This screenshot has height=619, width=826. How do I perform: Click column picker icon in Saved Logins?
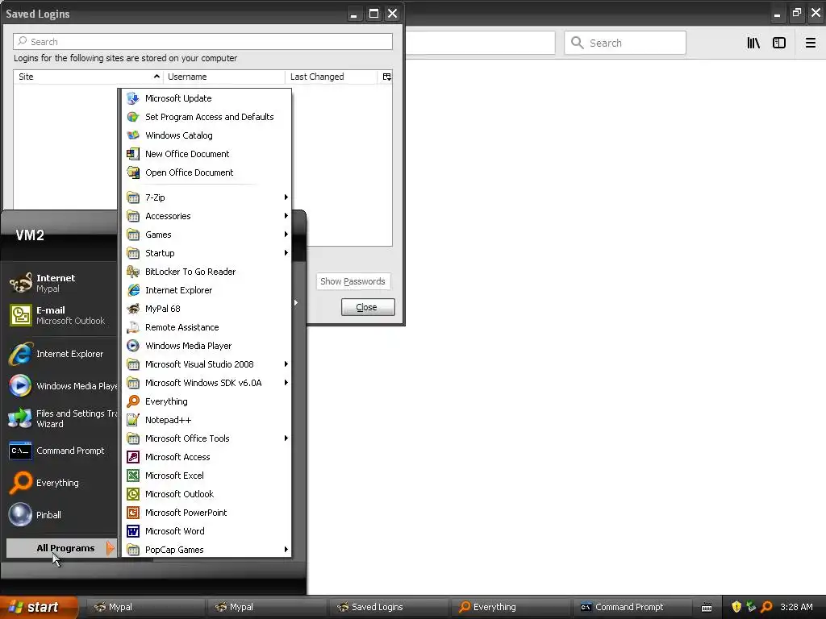(x=386, y=77)
